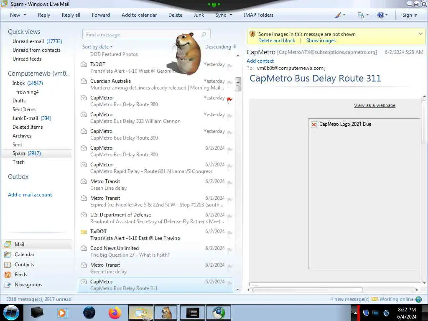Collapse the Quick views section

(24, 32)
